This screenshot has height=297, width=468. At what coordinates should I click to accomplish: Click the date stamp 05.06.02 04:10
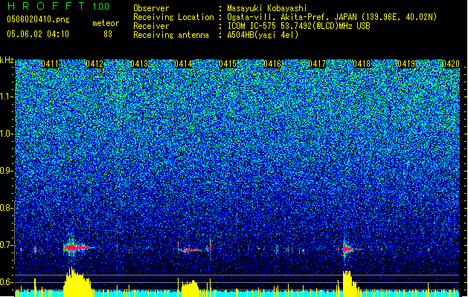point(38,34)
